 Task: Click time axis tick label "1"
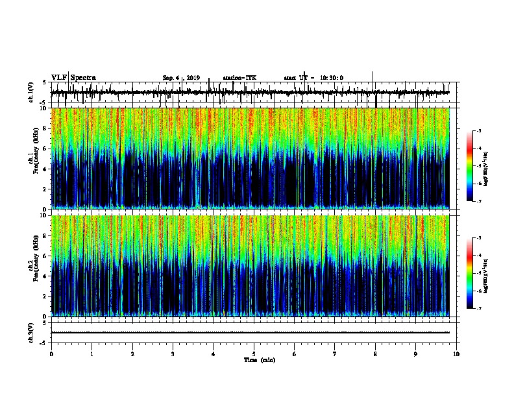point(92,354)
